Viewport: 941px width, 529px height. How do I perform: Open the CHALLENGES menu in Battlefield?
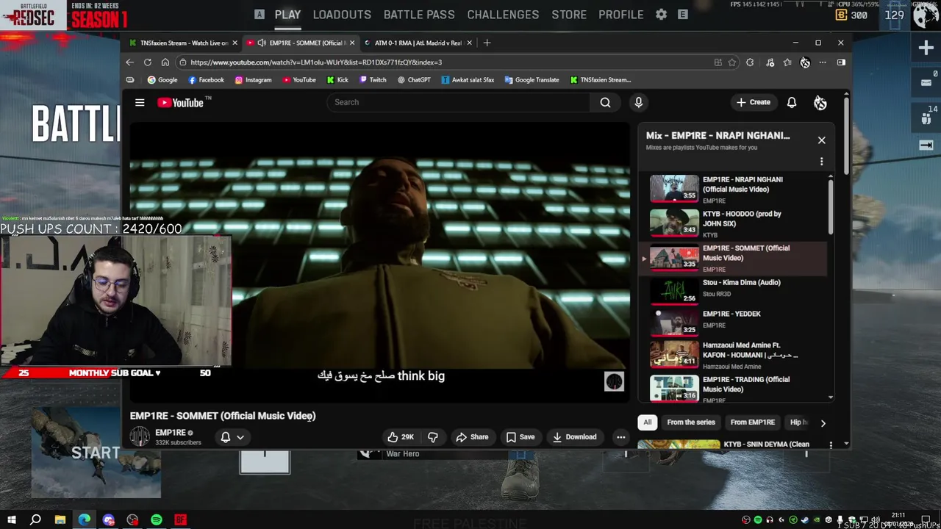pos(503,15)
